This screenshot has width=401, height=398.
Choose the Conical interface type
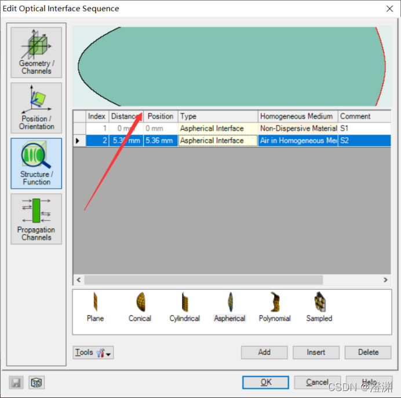point(140,307)
